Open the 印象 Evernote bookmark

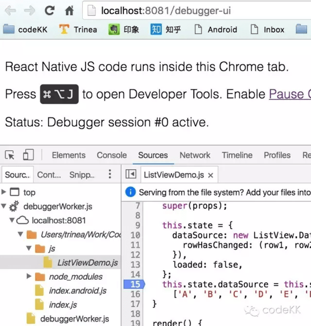(123, 29)
